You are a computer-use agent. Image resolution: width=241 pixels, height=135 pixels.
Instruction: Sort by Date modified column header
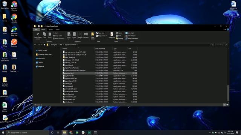(104, 48)
